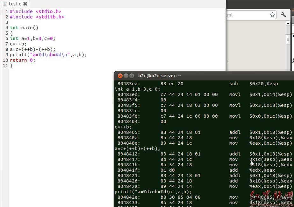Select the test.c editor tab
294x207 pixels.
[x=15, y=4]
